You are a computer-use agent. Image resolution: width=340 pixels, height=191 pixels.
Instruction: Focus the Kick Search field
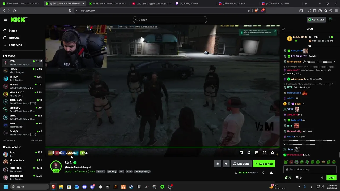click(170, 20)
